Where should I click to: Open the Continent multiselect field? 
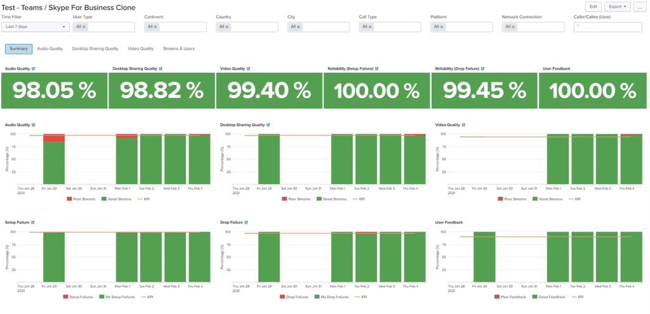coord(175,27)
